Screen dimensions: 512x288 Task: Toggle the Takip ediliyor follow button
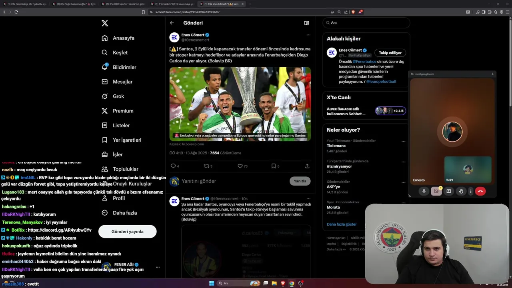click(390, 53)
